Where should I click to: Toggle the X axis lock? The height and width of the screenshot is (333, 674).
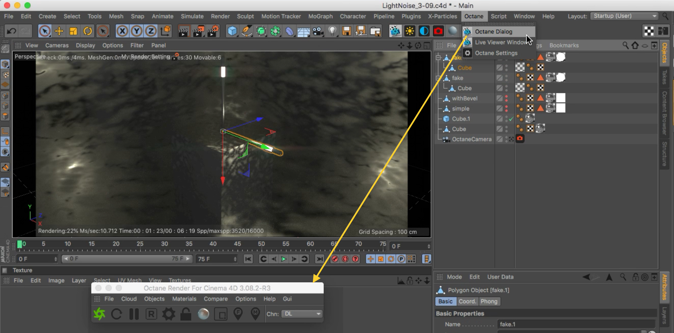[122, 31]
